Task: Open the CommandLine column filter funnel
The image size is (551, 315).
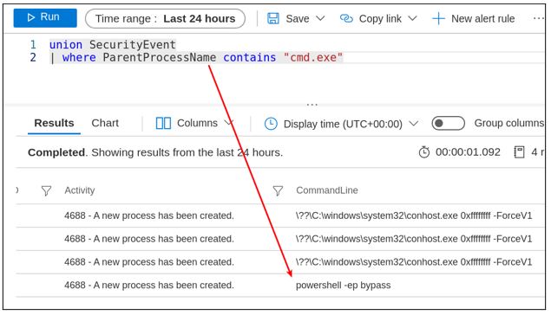Action: pyautogui.click(x=278, y=190)
